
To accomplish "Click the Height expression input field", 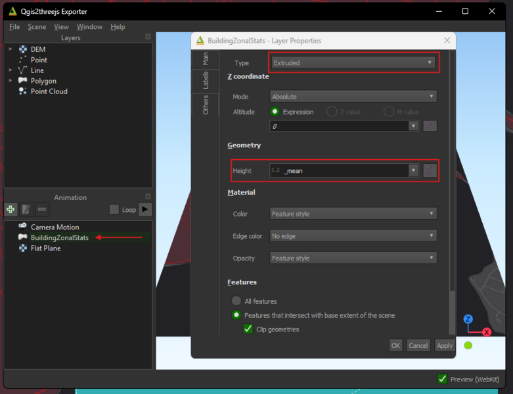I will point(342,170).
